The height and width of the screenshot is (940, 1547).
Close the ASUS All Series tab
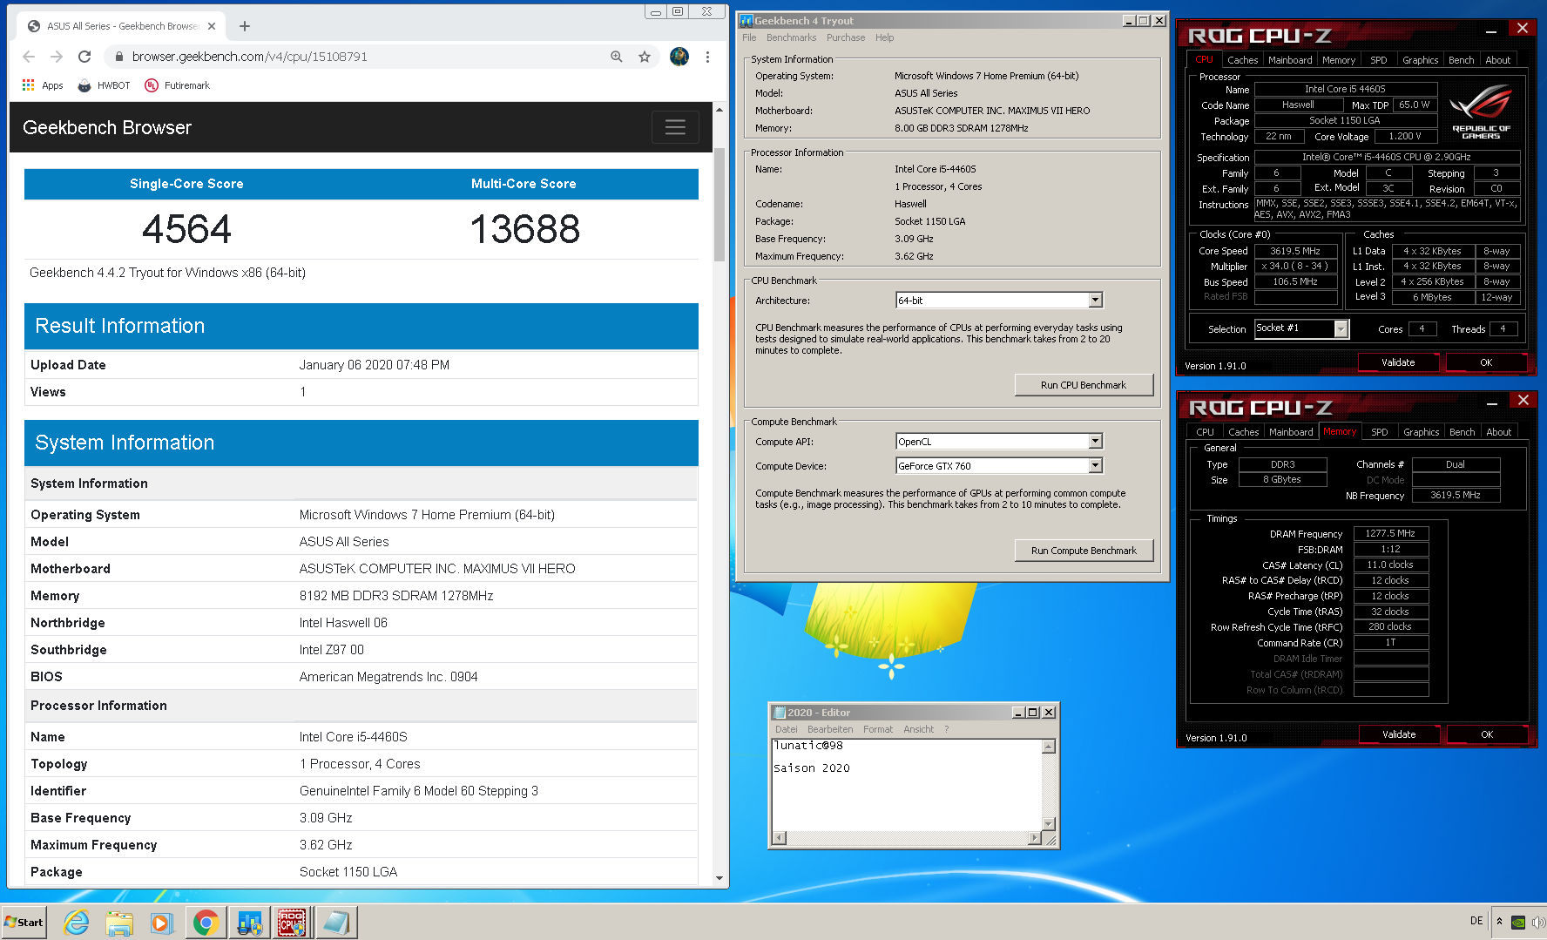212,26
